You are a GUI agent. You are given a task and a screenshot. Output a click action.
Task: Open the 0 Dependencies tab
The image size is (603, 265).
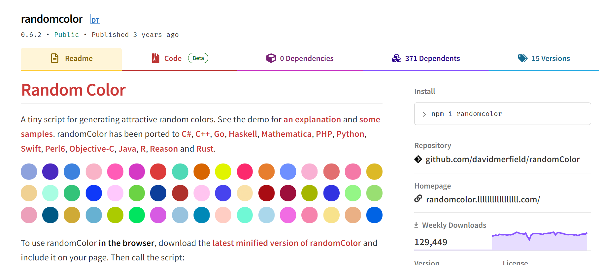[x=300, y=59]
